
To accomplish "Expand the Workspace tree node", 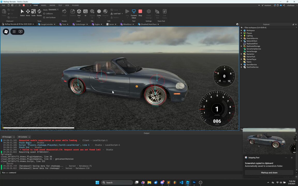I will click(x=241, y=30).
